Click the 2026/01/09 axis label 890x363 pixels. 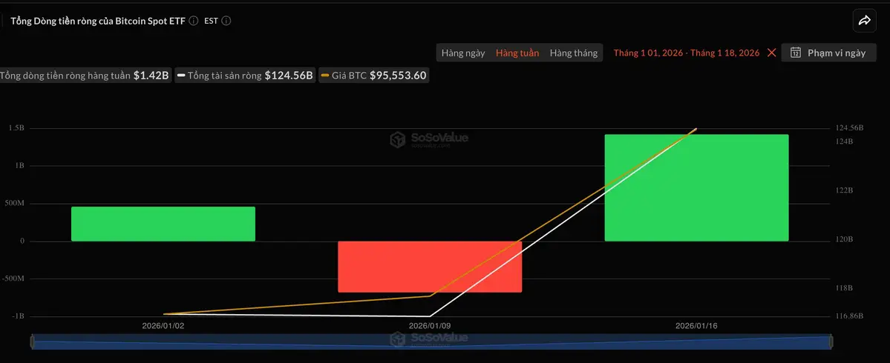430,326
